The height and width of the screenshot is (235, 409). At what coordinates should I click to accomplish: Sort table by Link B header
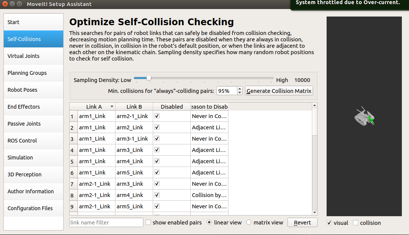point(134,107)
